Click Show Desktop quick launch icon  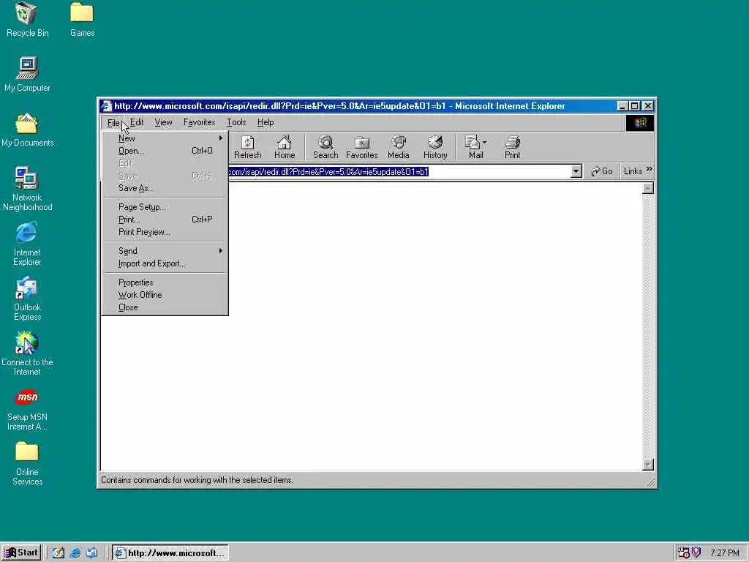coord(59,553)
